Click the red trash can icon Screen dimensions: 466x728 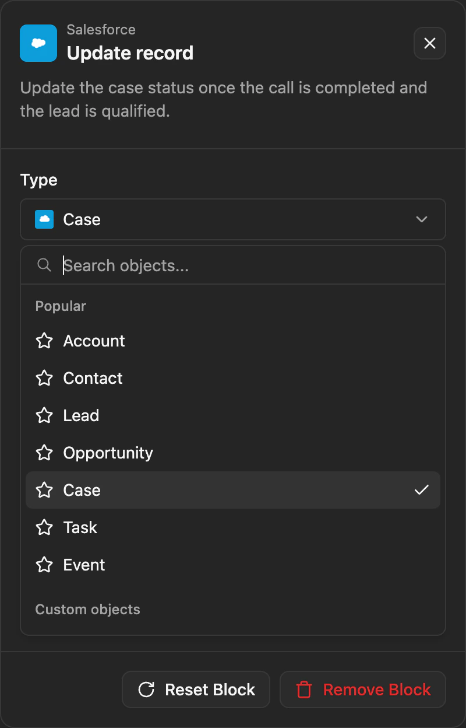304,689
